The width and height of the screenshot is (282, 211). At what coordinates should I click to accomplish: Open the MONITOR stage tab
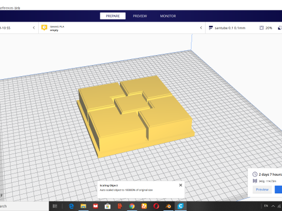pos(168,16)
